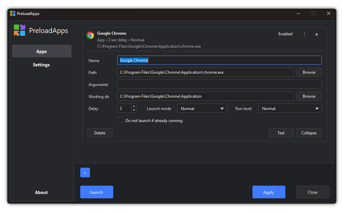Click the Collapse button
Image resolution: width=343 pixels, height=212 pixels.
pos(309,133)
